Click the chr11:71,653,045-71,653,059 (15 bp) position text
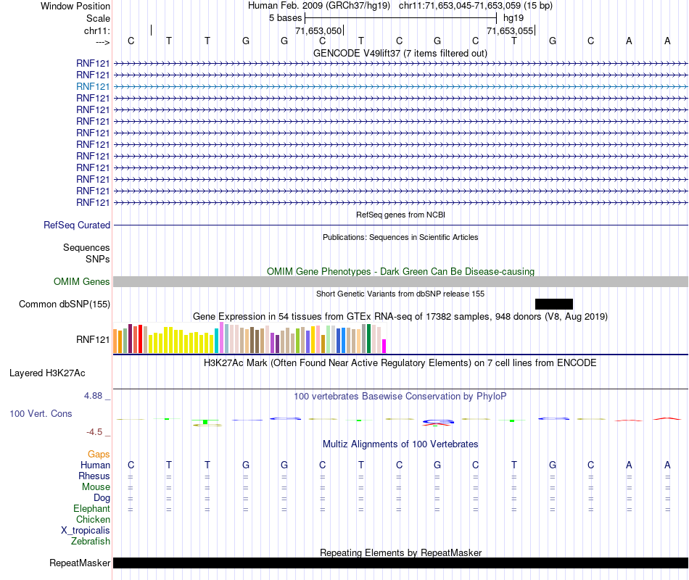Screen dimensions: 689x580 pyautogui.click(x=476, y=6)
